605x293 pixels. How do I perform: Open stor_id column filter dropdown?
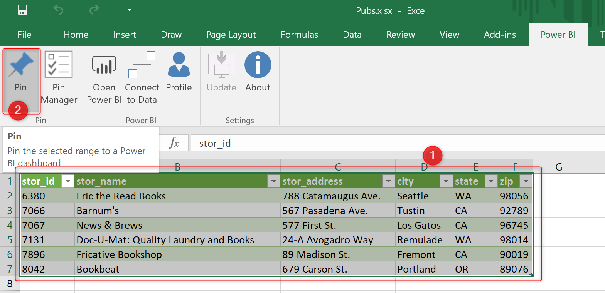coord(67,181)
